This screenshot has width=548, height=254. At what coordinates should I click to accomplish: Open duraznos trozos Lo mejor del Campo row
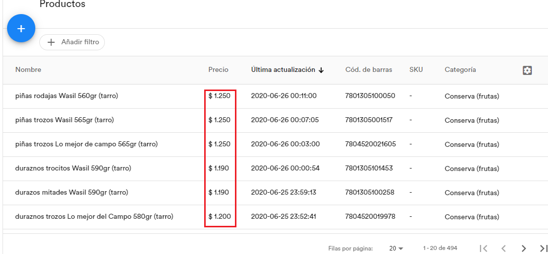[94, 217]
